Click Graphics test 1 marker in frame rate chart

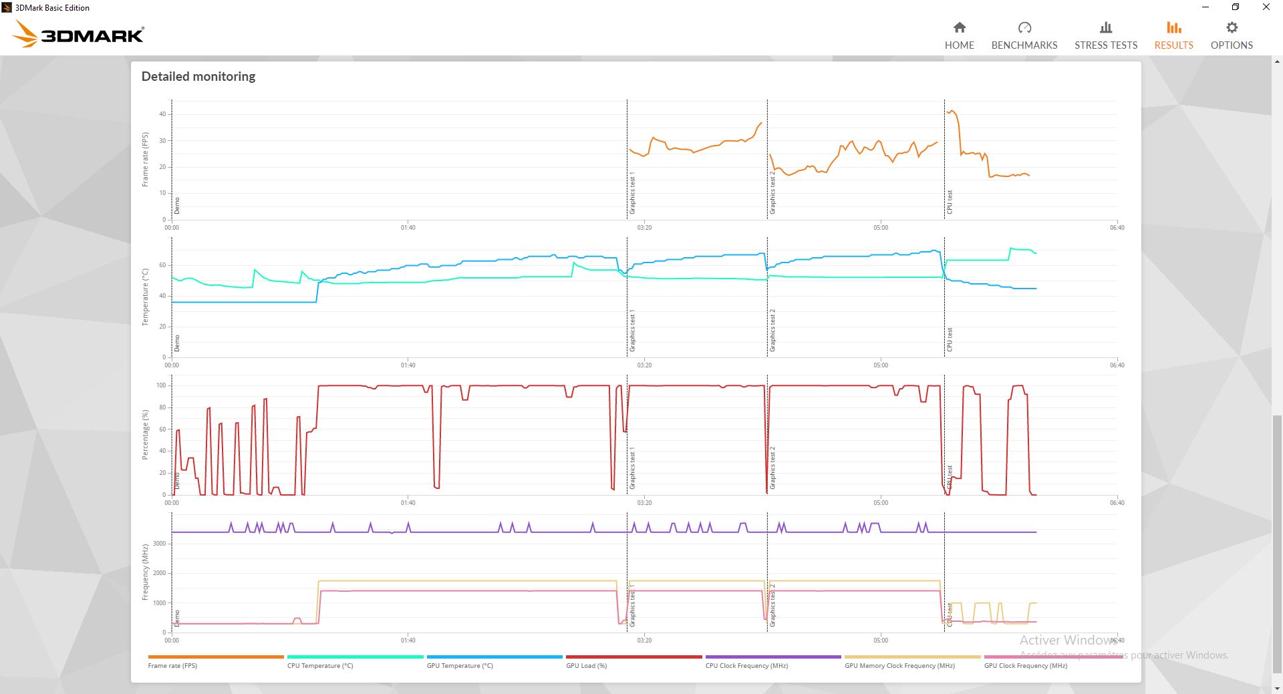tap(632, 193)
